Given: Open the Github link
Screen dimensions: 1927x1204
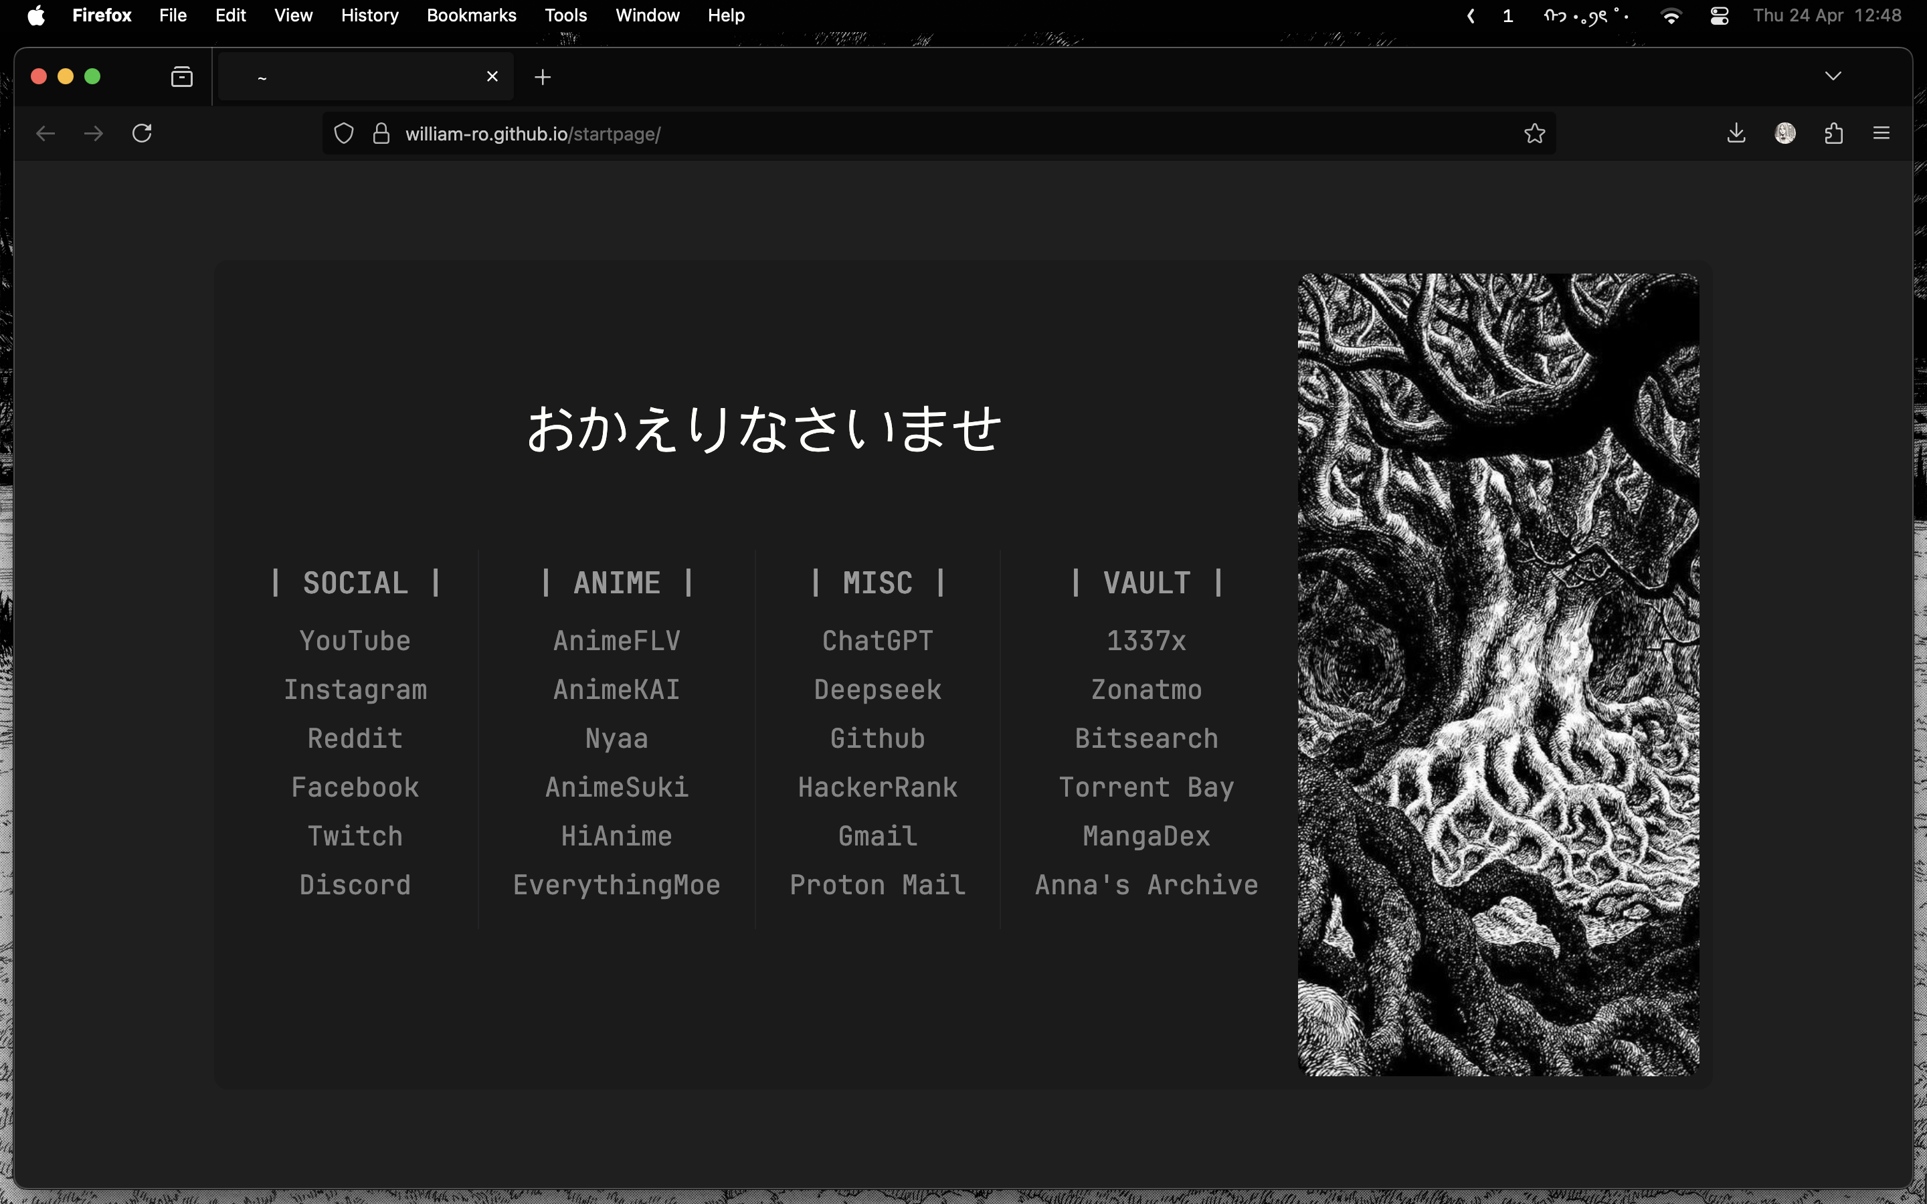Looking at the screenshot, I should (877, 738).
